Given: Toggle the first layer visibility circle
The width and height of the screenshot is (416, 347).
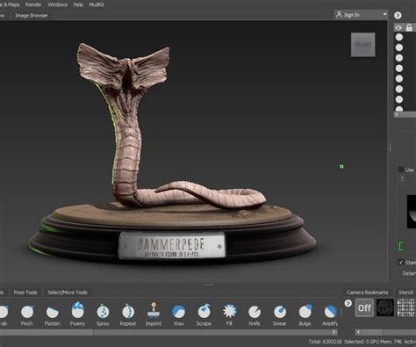Looking at the screenshot, I should pyautogui.click(x=399, y=37).
